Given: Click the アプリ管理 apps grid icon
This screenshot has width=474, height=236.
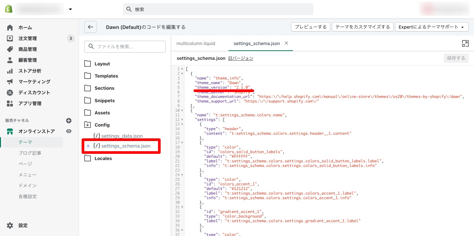Looking at the screenshot, I should click(10, 103).
